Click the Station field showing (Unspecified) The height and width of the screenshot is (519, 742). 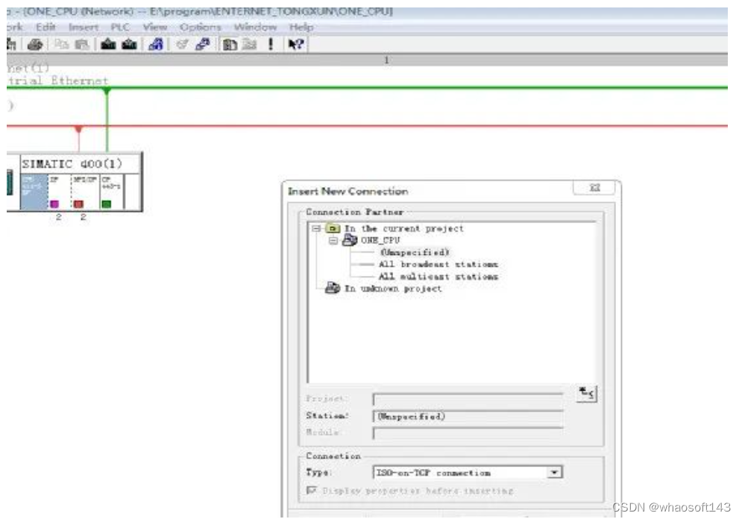(x=468, y=416)
